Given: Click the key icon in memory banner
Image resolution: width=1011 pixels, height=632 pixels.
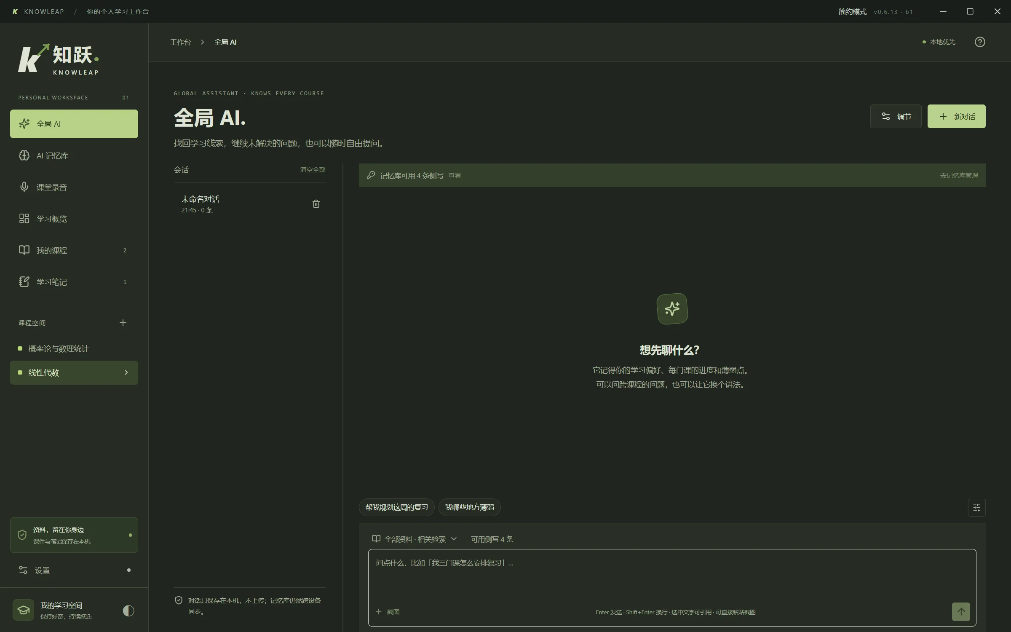Looking at the screenshot, I should pos(371,175).
